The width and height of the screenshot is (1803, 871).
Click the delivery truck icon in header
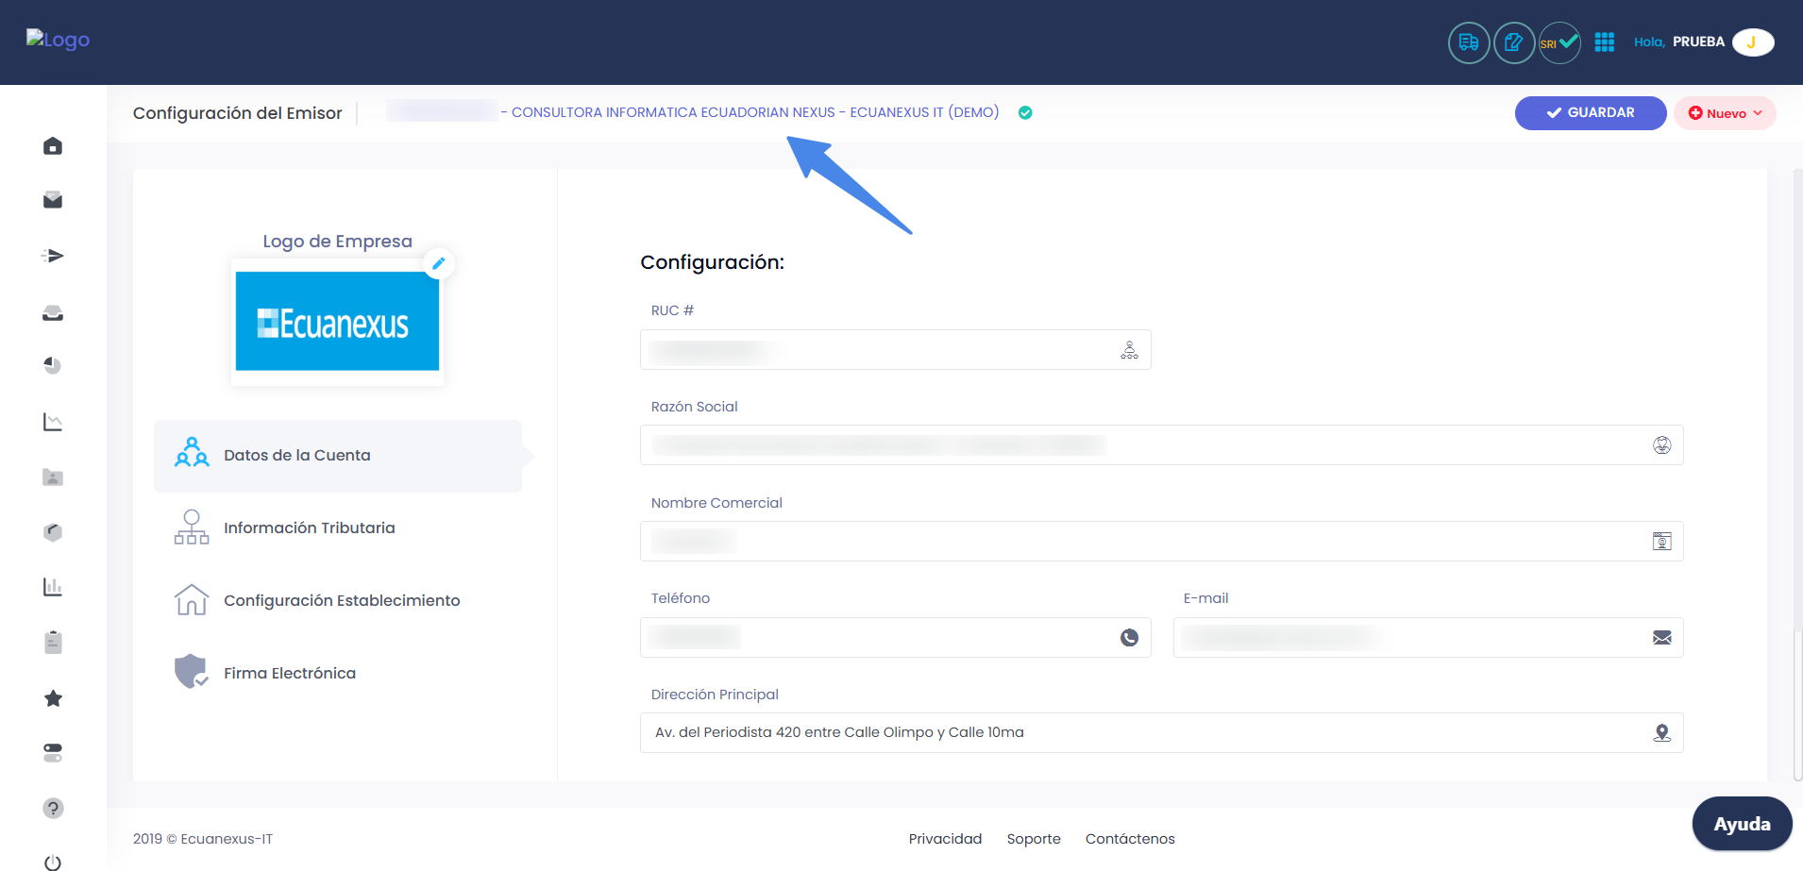(1468, 42)
